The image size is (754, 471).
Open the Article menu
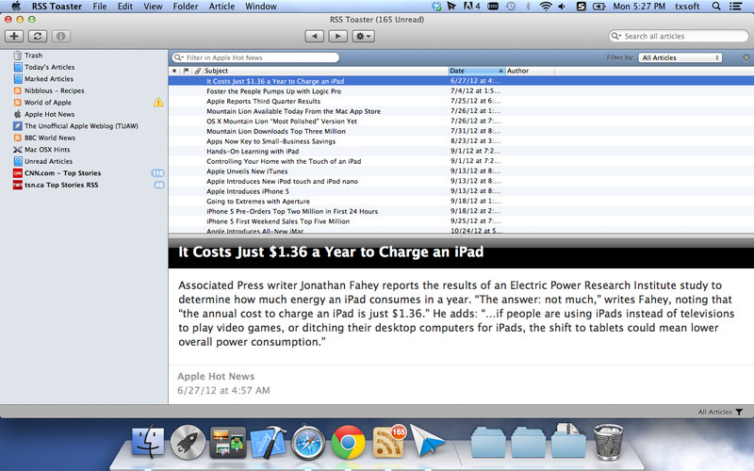pyautogui.click(x=221, y=7)
